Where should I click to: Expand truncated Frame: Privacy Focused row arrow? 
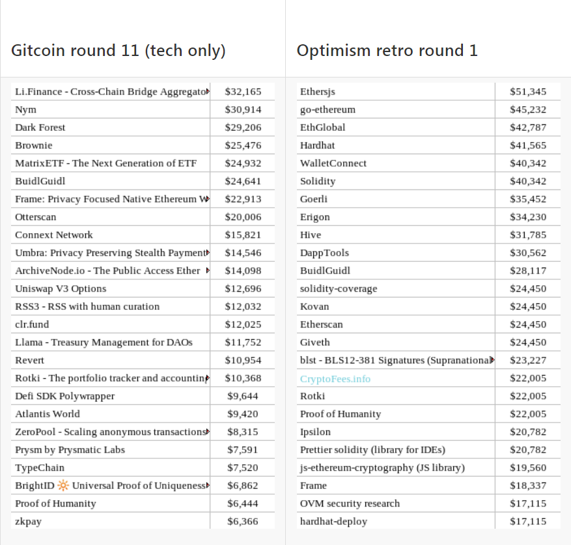click(x=208, y=199)
